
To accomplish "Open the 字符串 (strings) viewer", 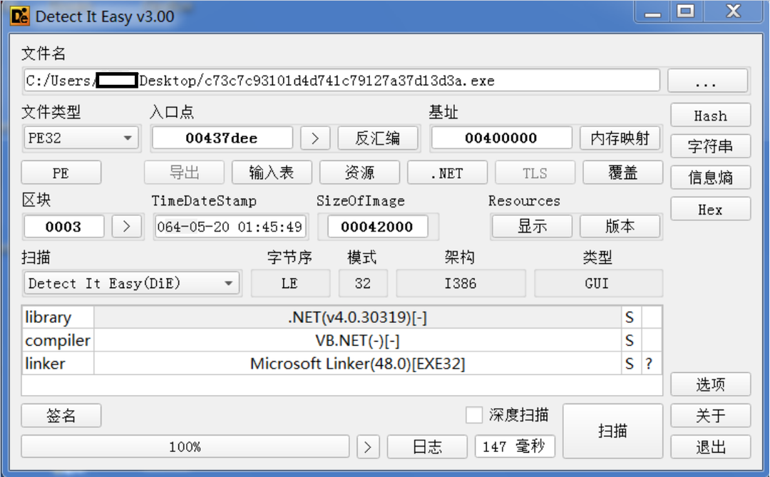I will tap(710, 146).
